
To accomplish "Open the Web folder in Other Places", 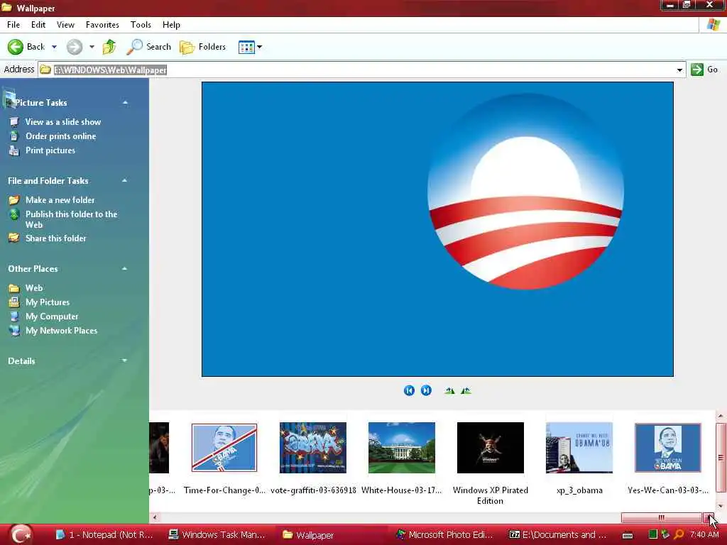I will [34, 288].
